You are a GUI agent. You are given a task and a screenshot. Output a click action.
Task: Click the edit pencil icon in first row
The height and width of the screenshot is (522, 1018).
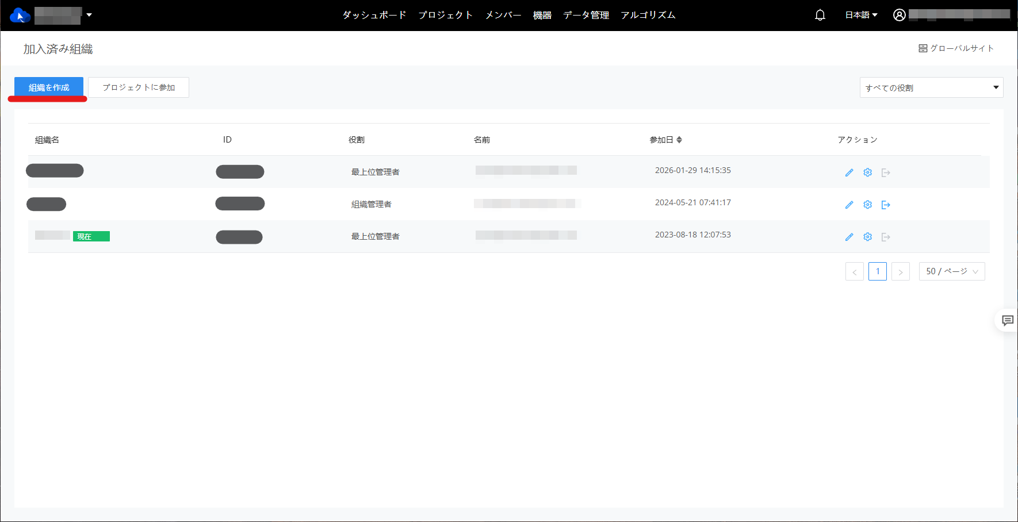pos(849,172)
